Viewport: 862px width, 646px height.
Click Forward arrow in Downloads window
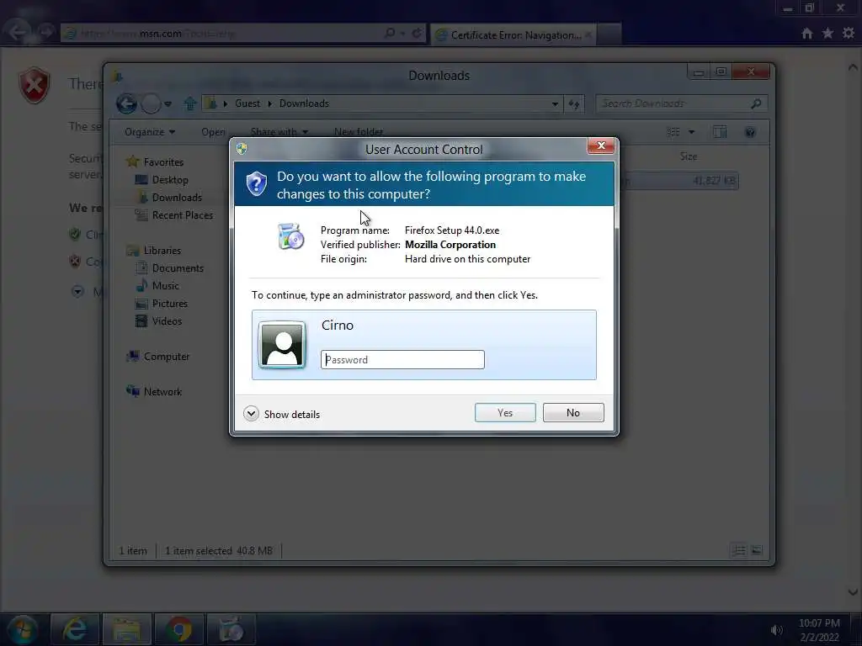pyautogui.click(x=151, y=103)
